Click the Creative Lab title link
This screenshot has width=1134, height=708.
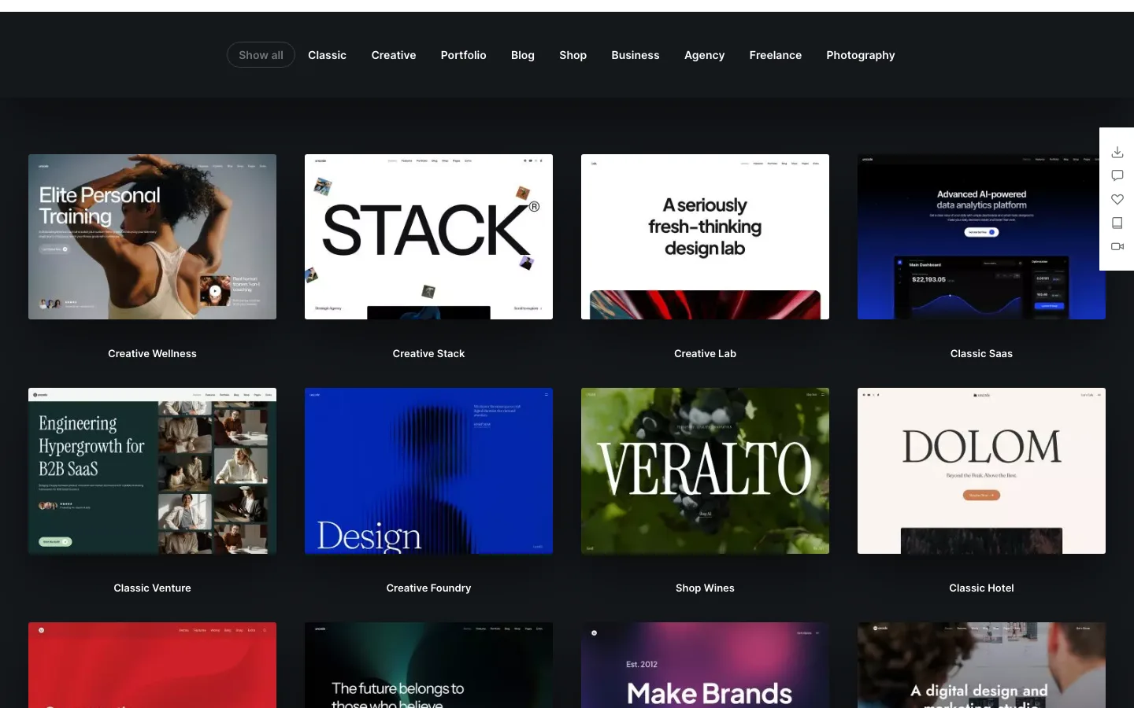(x=705, y=354)
